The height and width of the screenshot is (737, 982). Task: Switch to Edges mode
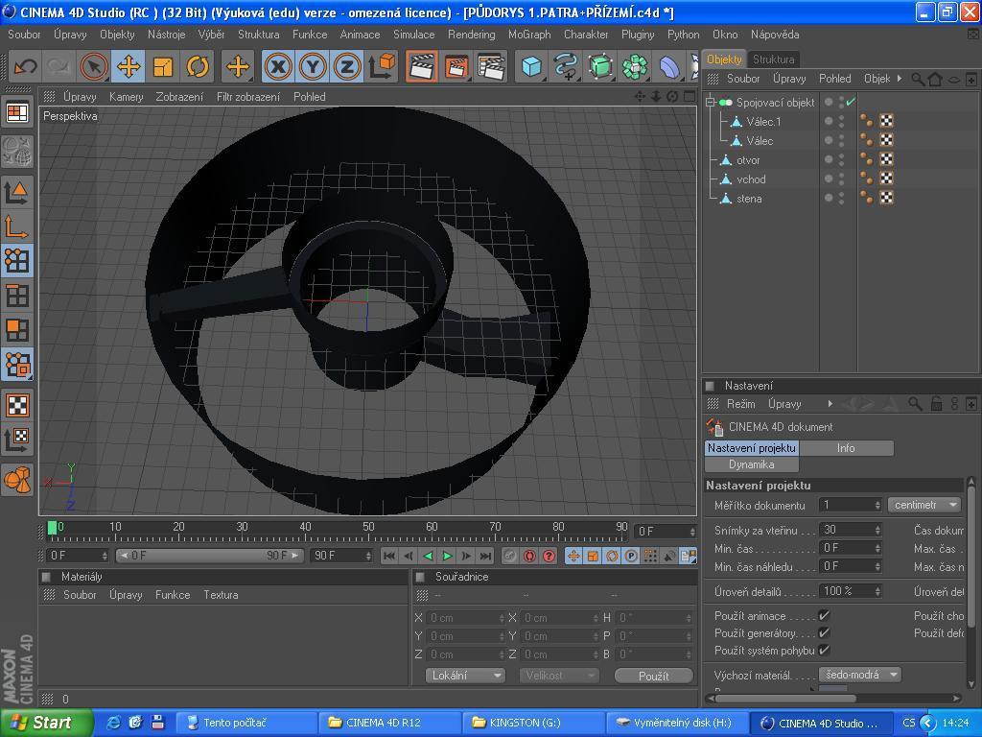pos(17,296)
